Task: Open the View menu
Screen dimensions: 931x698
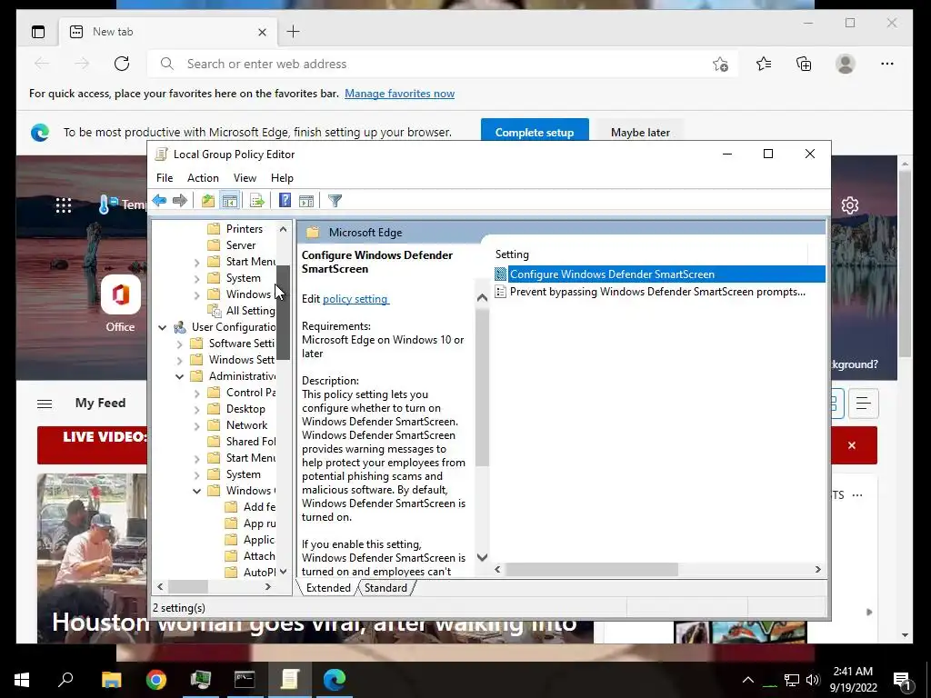Action: point(245,178)
